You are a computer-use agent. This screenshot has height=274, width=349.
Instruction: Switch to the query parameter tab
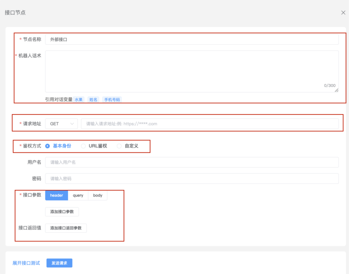78,195
